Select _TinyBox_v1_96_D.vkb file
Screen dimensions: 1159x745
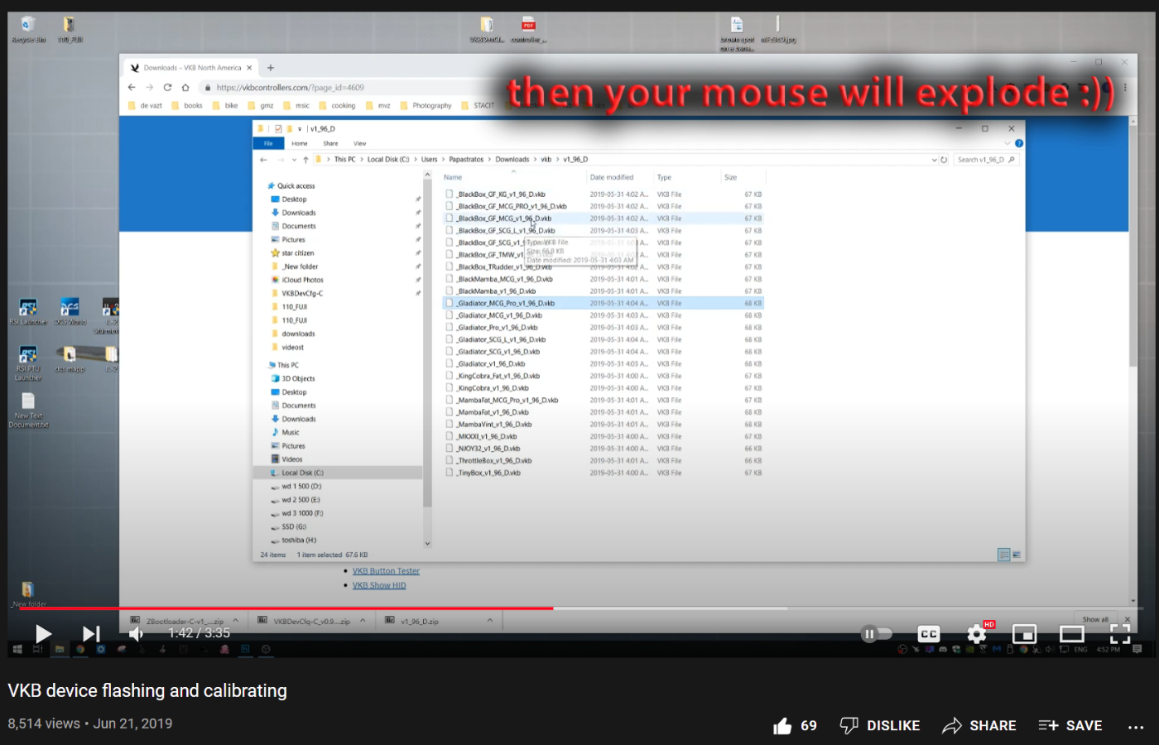click(x=488, y=473)
